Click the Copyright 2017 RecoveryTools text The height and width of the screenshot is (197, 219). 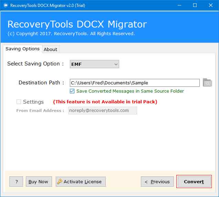pyautogui.click(x=71, y=34)
